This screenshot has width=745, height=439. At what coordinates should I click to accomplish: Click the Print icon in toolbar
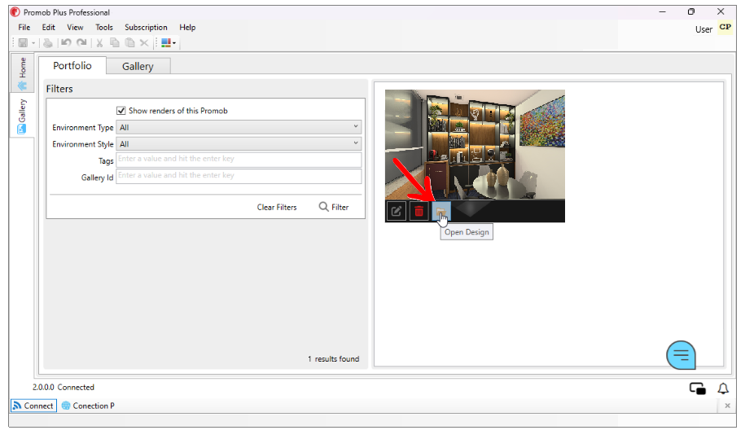coord(47,42)
